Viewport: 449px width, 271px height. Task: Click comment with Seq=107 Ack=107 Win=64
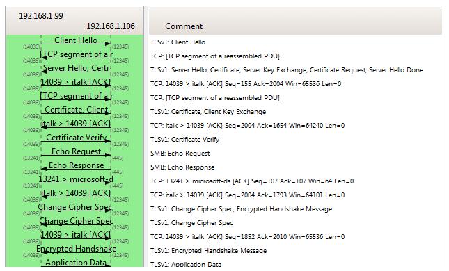point(252,181)
